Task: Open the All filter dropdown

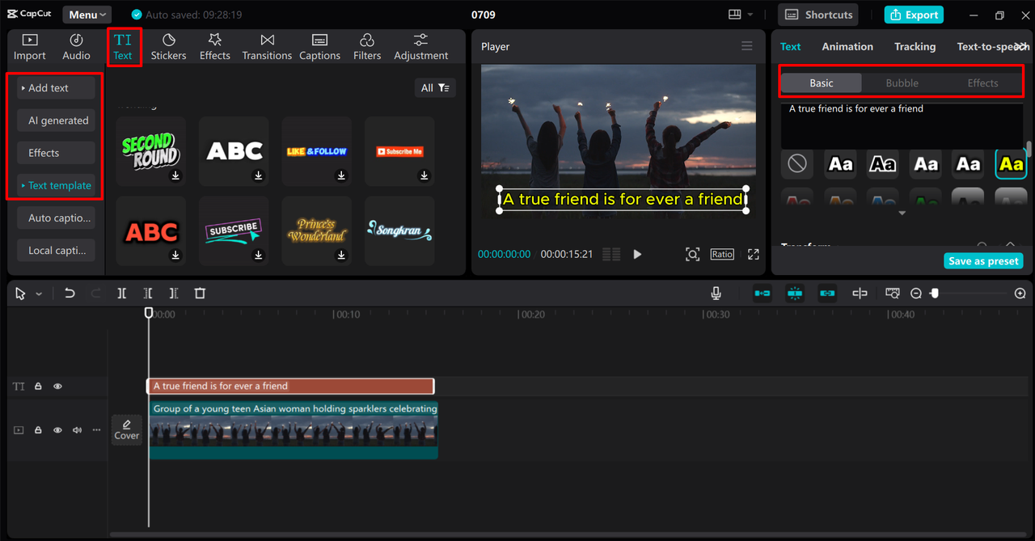Action: pos(435,87)
